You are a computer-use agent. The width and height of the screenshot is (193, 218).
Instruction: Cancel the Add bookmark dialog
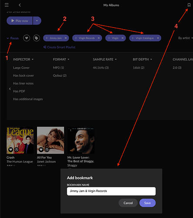(128, 203)
